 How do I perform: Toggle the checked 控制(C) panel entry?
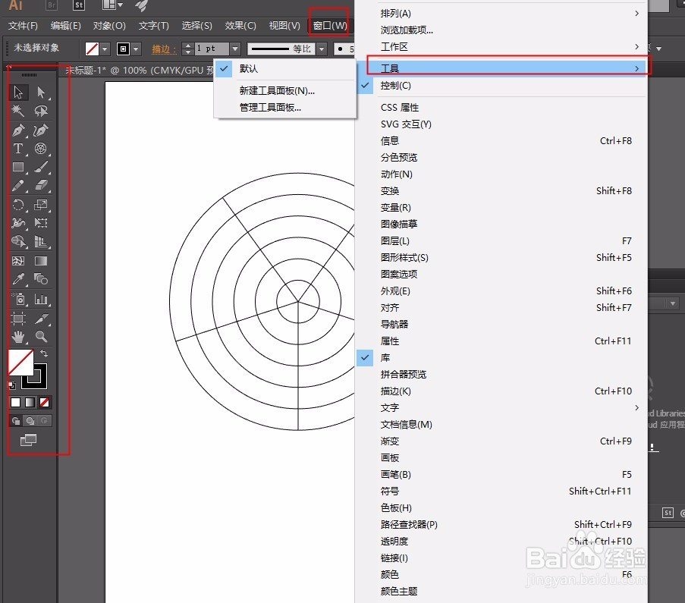501,86
